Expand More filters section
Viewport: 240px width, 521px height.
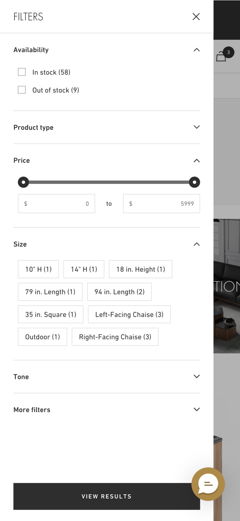(196, 410)
